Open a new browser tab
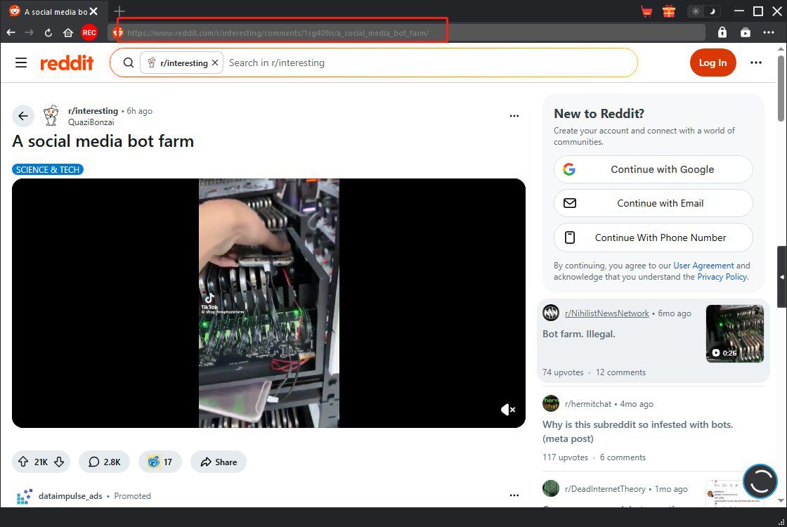Viewport: 787px width, 527px height. pos(119,11)
